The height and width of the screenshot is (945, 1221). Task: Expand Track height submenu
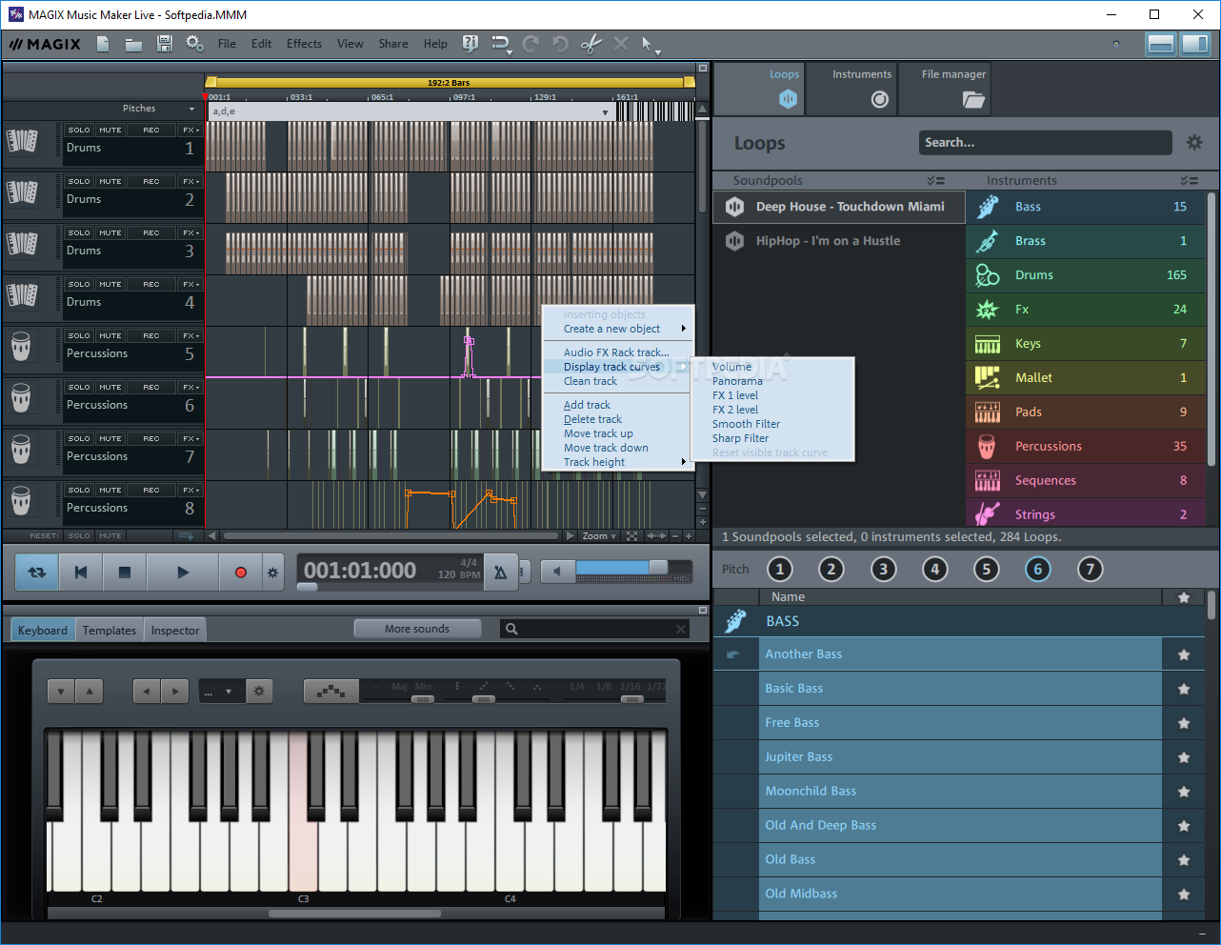(618, 462)
